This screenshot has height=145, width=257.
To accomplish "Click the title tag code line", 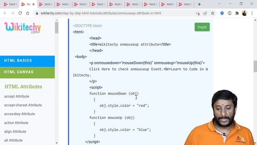I will 130,44.
